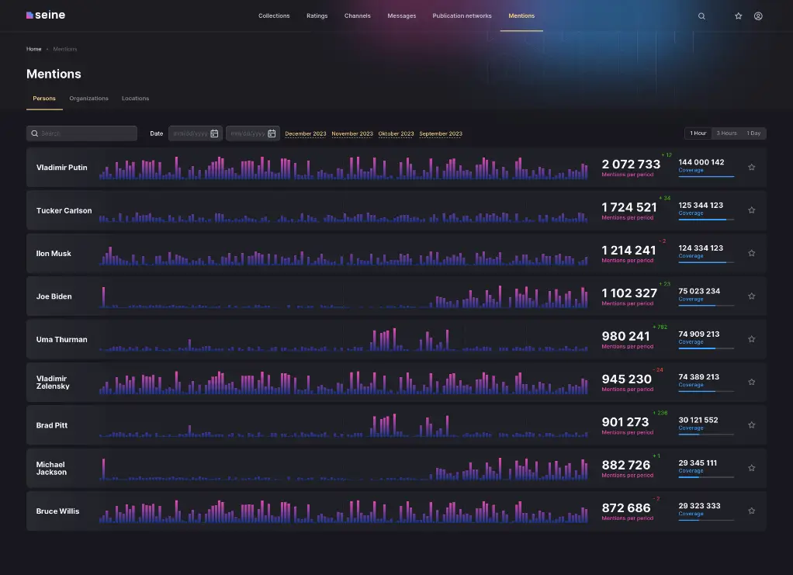This screenshot has height=575, width=793.
Task: Open Channels in top navigation
Action: [358, 16]
